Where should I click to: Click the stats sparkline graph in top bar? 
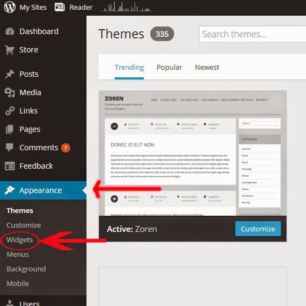(127, 7)
